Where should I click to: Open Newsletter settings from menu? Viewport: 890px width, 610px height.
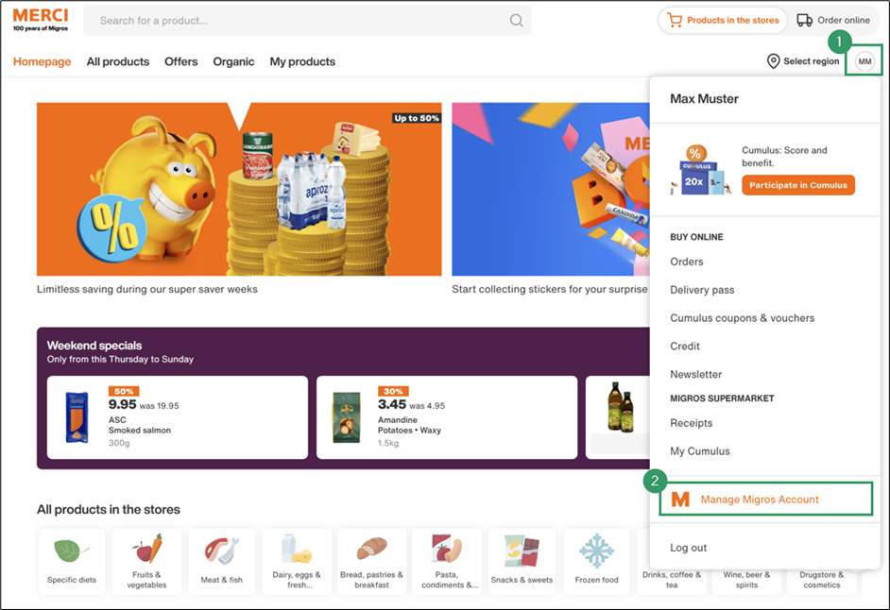(696, 375)
